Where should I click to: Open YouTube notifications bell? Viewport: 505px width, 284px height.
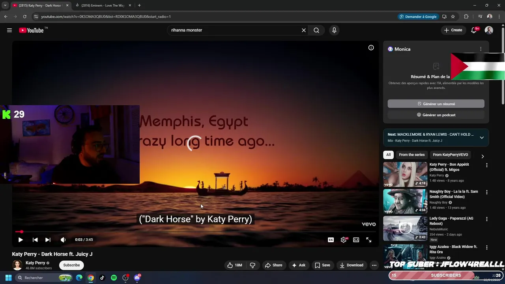point(474,30)
